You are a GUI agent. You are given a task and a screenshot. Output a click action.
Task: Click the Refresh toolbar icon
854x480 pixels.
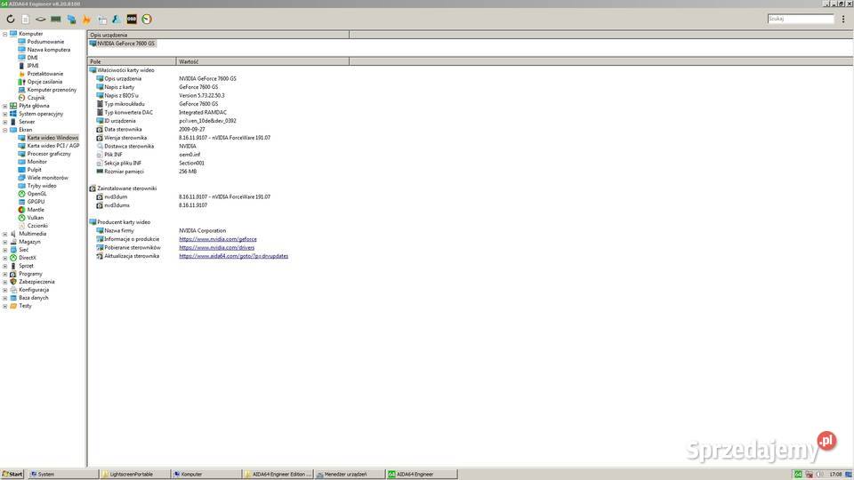(11, 19)
